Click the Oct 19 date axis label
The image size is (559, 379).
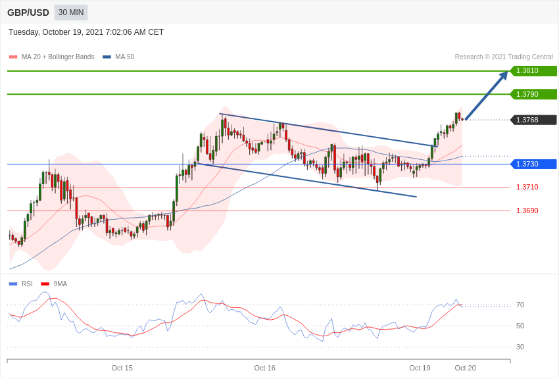coord(420,368)
